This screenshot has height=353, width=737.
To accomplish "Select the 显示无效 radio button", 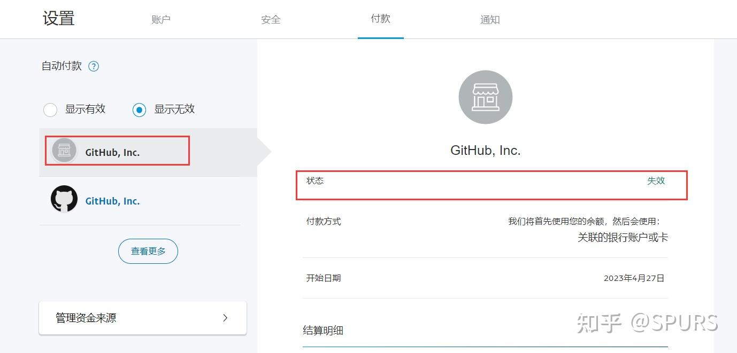I will coord(139,110).
